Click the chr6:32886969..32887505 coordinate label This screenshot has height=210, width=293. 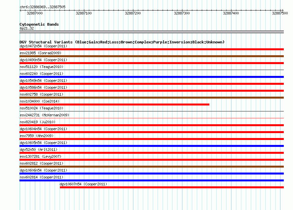[x=42, y=7]
